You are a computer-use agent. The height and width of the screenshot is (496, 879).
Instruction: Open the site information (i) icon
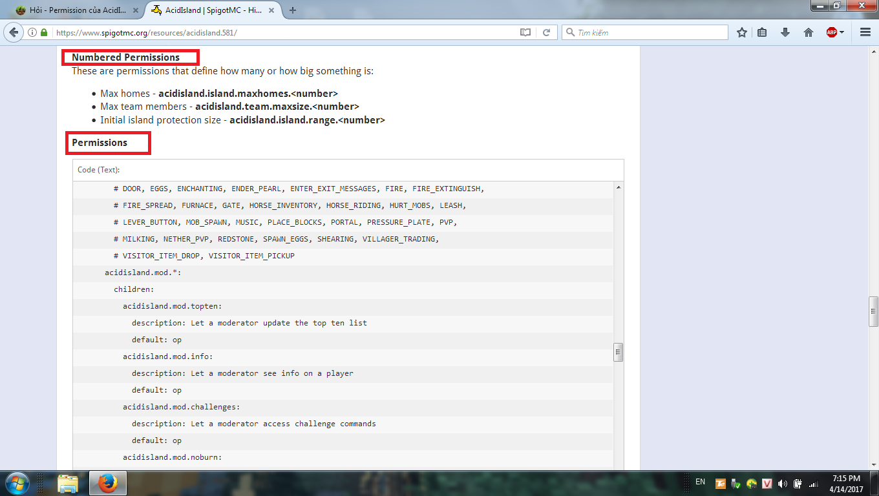point(32,32)
